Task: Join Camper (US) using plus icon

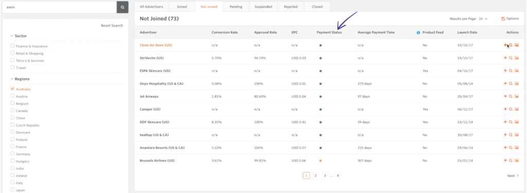Action: point(505,109)
